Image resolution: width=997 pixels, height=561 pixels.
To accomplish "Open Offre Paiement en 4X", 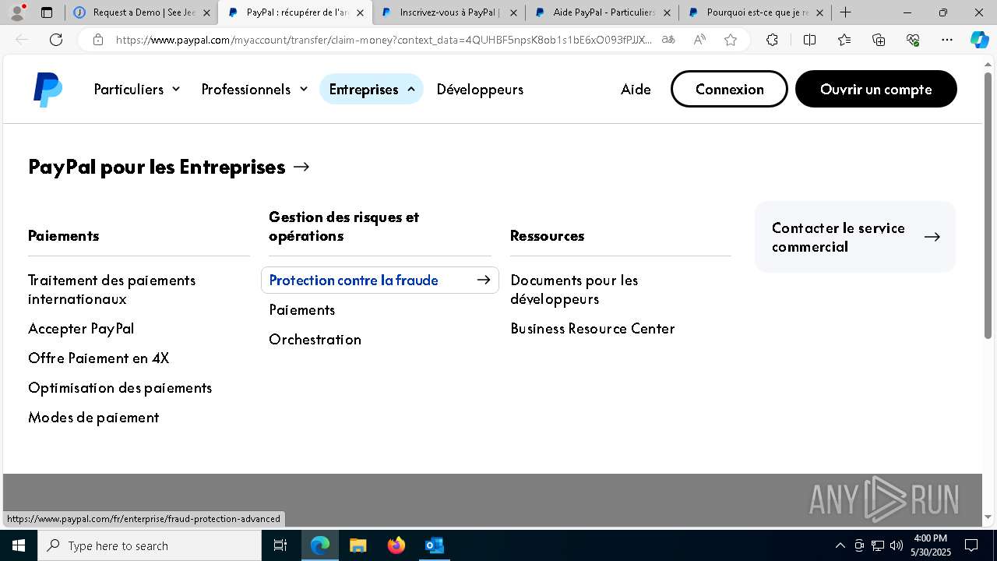I will 99,358.
